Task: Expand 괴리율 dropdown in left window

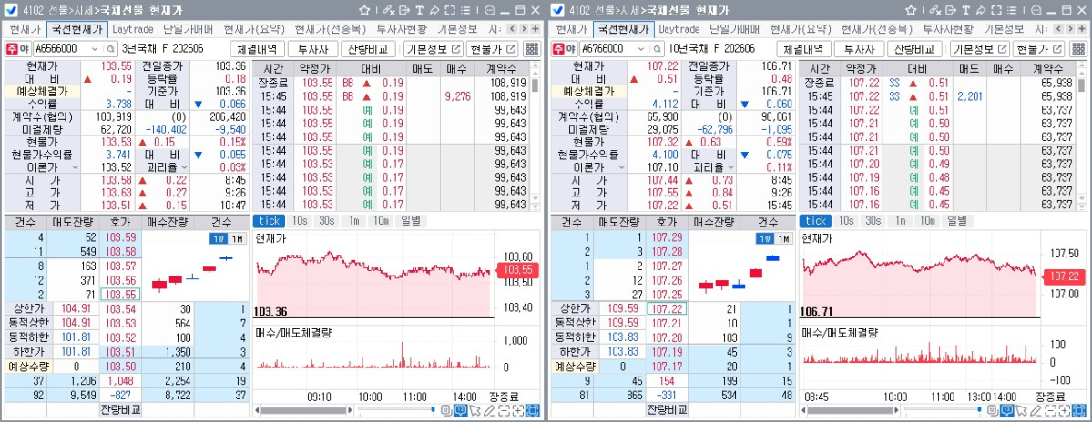Action: coord(185,167)
